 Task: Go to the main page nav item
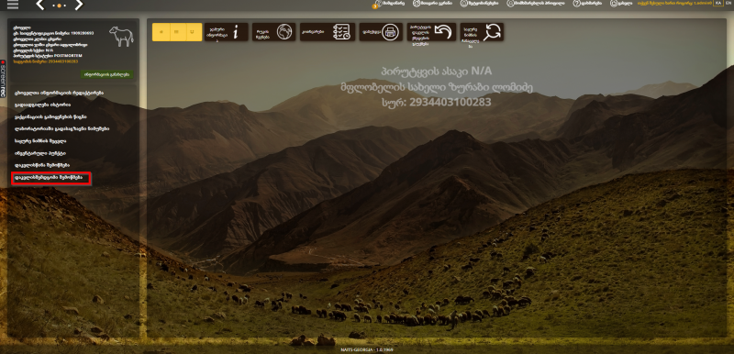point(432,4)
